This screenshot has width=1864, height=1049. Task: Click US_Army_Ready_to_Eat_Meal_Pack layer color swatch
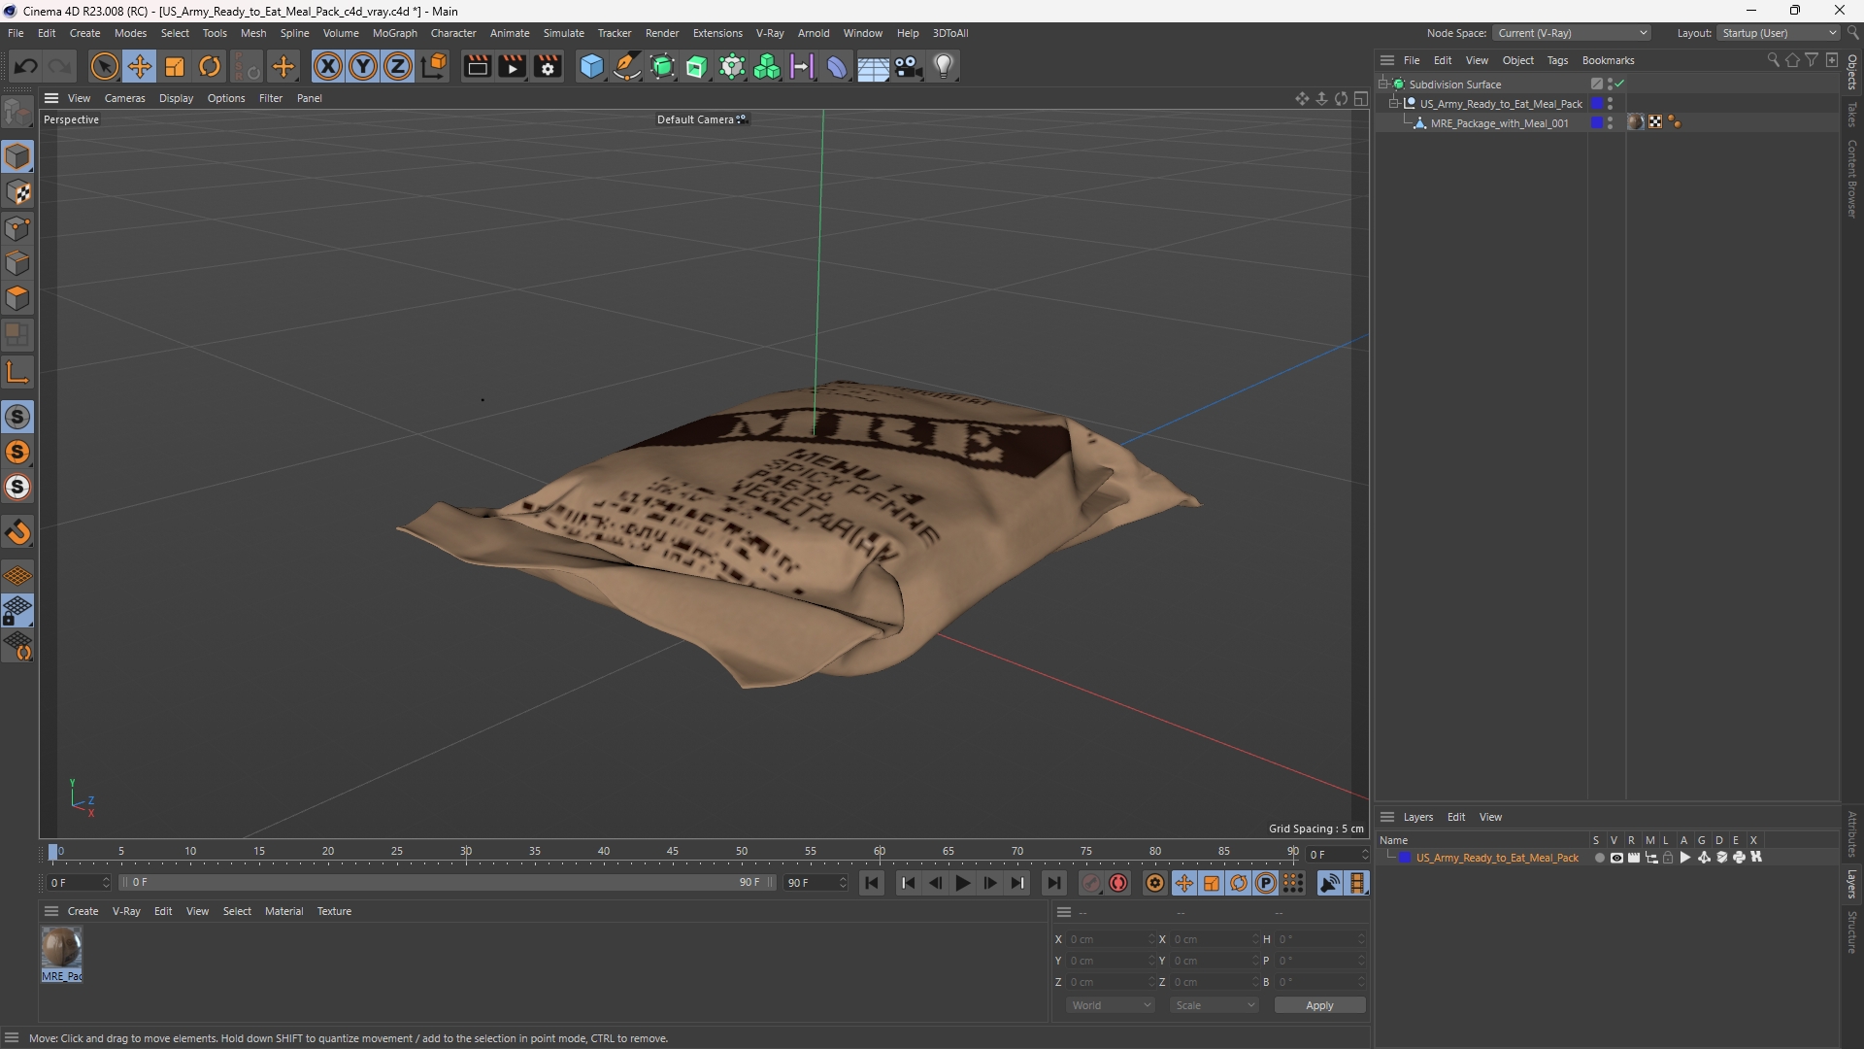click(1405, 858)
